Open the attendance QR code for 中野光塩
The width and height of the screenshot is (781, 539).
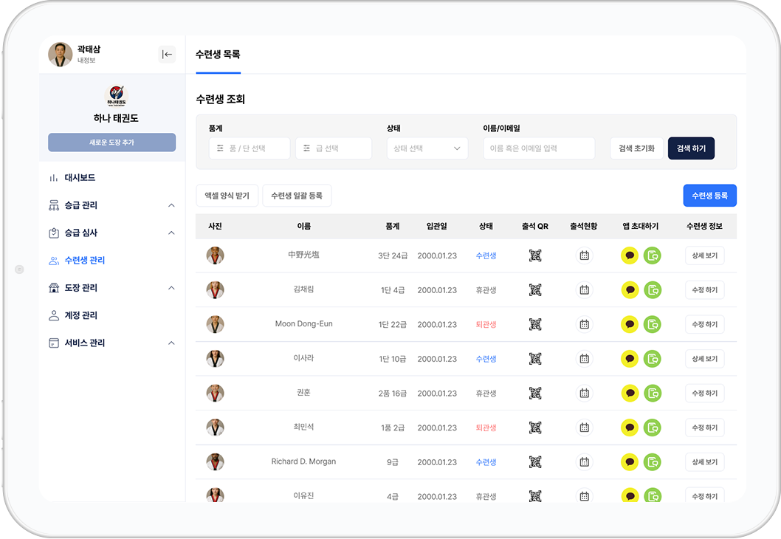click(535, 255)
